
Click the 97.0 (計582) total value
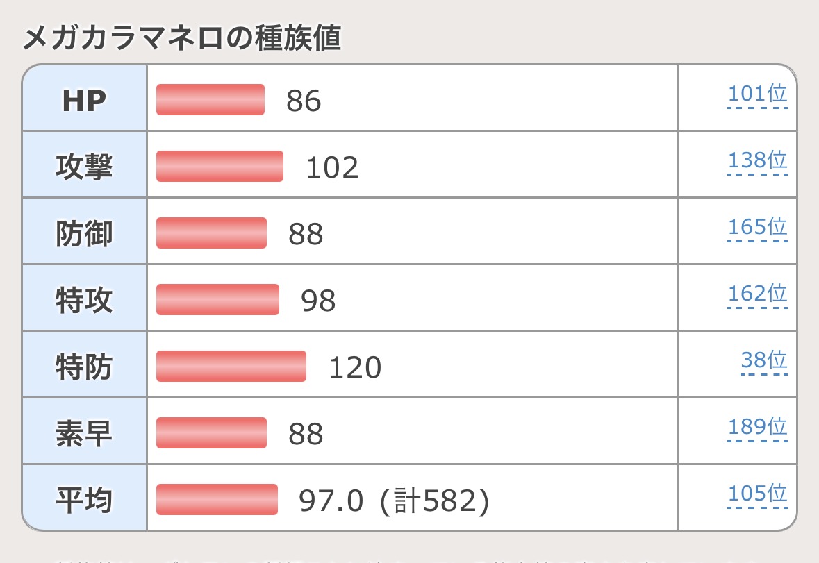pyautogui.click(x=394, y=501)
